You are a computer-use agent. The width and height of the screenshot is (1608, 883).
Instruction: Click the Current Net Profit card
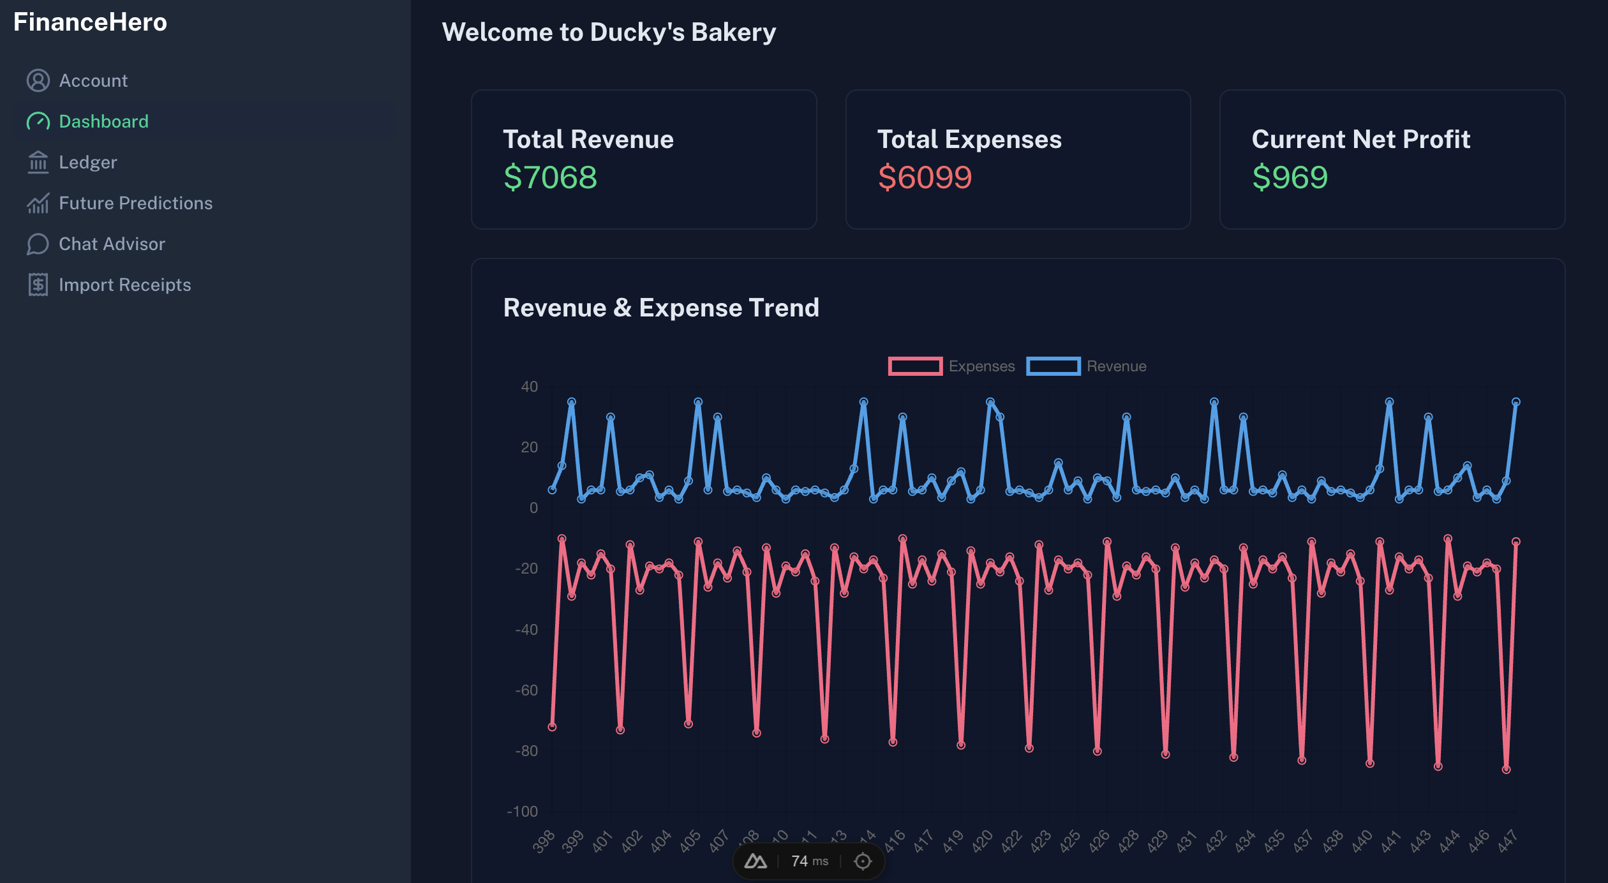pyautogui.click(x=1392, y=160)
